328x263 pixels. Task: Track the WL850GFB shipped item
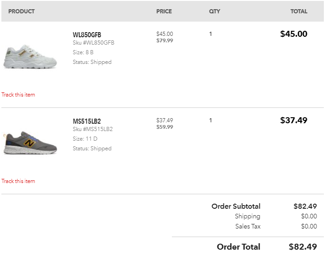pos(18,95)
